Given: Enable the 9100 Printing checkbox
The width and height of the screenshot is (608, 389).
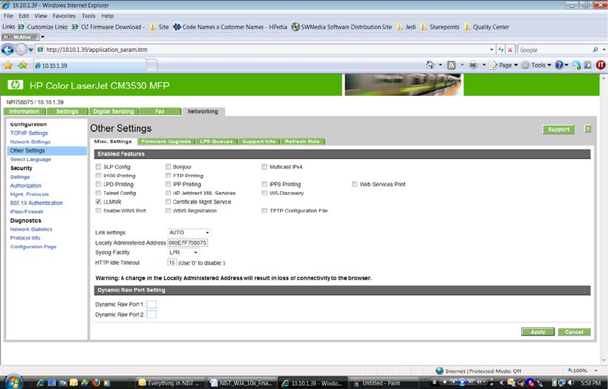Looking at the screenshot, I should coord(98,176).
